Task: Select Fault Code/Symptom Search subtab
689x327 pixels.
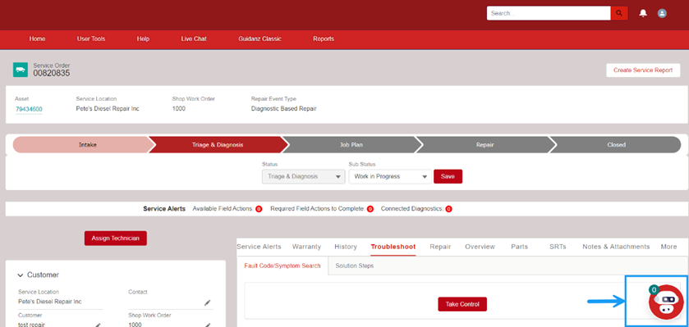Action: tap(282, 266)
